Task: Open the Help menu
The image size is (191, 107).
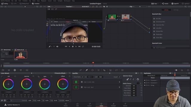Action: pyautogui.click(x=73, y=1)
